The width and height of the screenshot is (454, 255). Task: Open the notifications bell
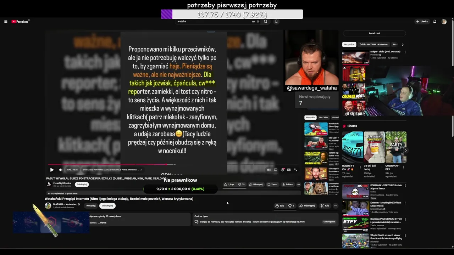pos(435,22)
